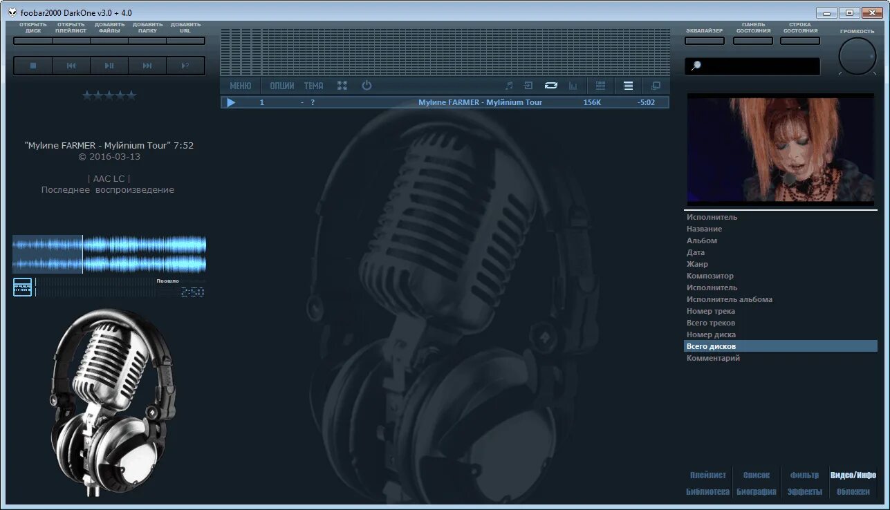Click the overlapping windows icon
This screenshot has width=890, height=510.
(x=656, y=86)
